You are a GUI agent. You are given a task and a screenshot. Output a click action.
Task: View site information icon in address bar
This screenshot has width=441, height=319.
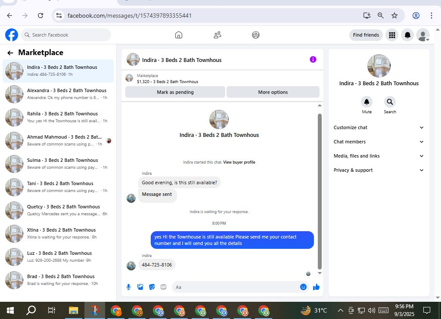pyautogui.click(x=59, y=15)
